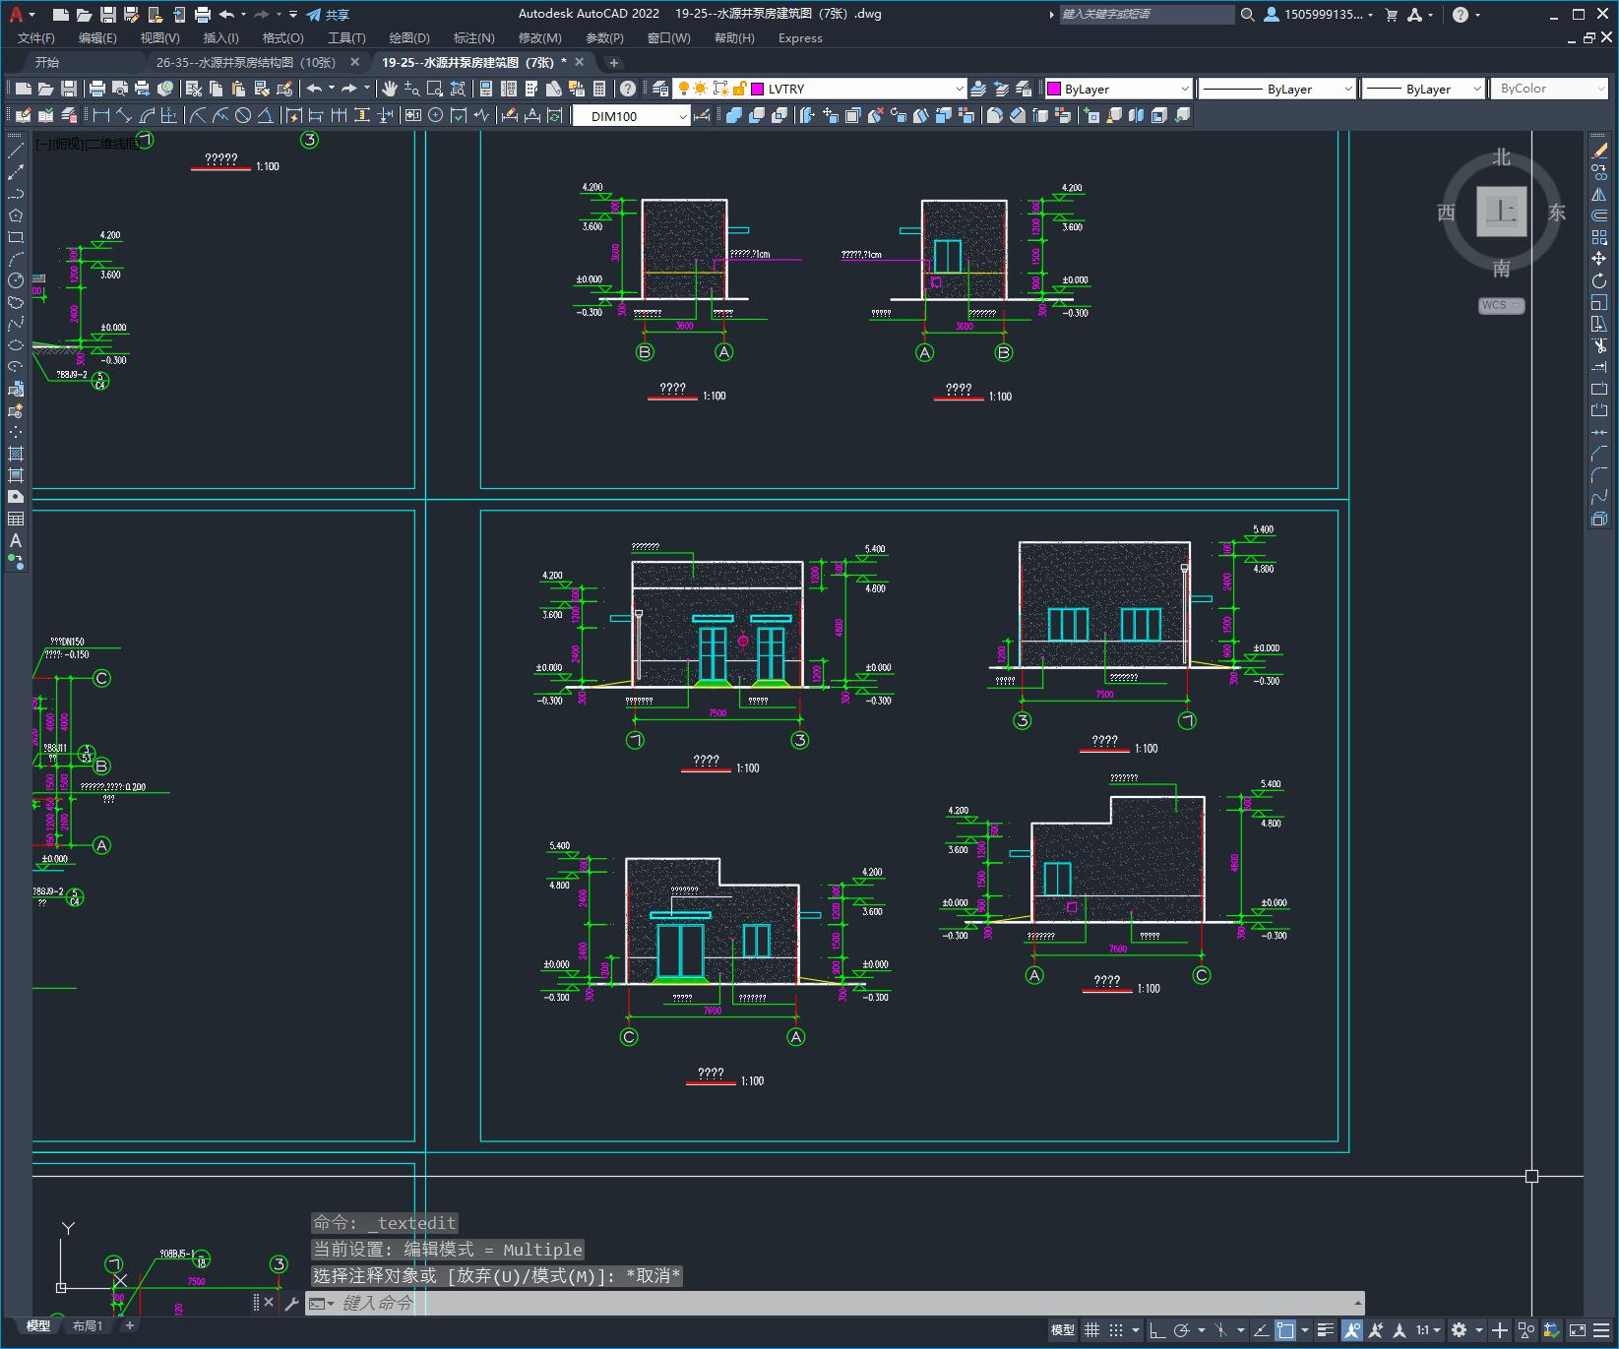Screen dimensions: 1619x1349
Task: Open the user account 1505999135 menu
Action: pos(1318,15)
